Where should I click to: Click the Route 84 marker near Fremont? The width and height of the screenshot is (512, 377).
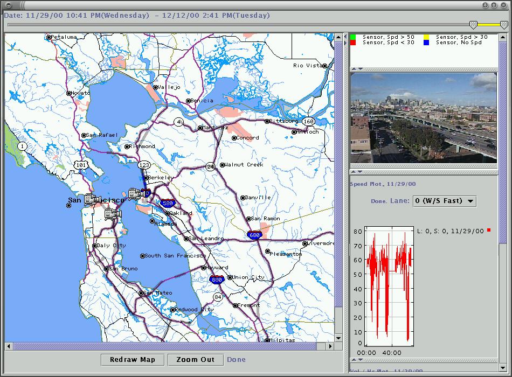click(x=218, y=297)
